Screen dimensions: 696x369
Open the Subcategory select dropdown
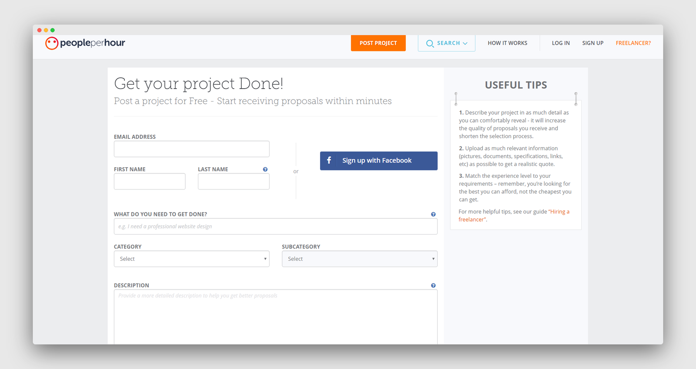tap(360, 259)
